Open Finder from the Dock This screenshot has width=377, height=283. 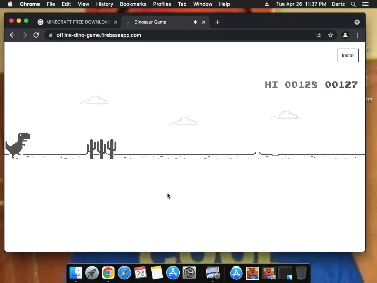pos(76,273)
